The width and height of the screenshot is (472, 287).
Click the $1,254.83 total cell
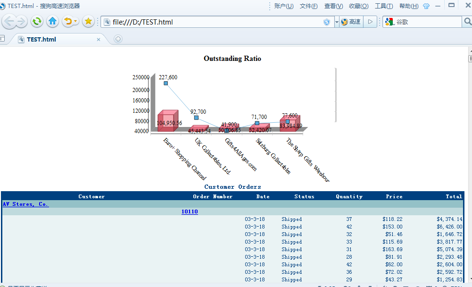click(449, 279)
